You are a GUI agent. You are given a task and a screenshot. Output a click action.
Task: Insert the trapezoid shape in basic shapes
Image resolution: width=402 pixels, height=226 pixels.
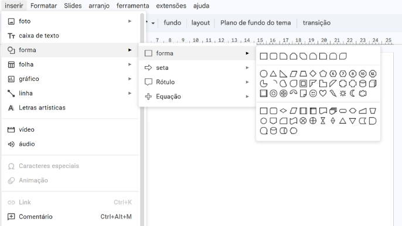[x=303, y=74]
